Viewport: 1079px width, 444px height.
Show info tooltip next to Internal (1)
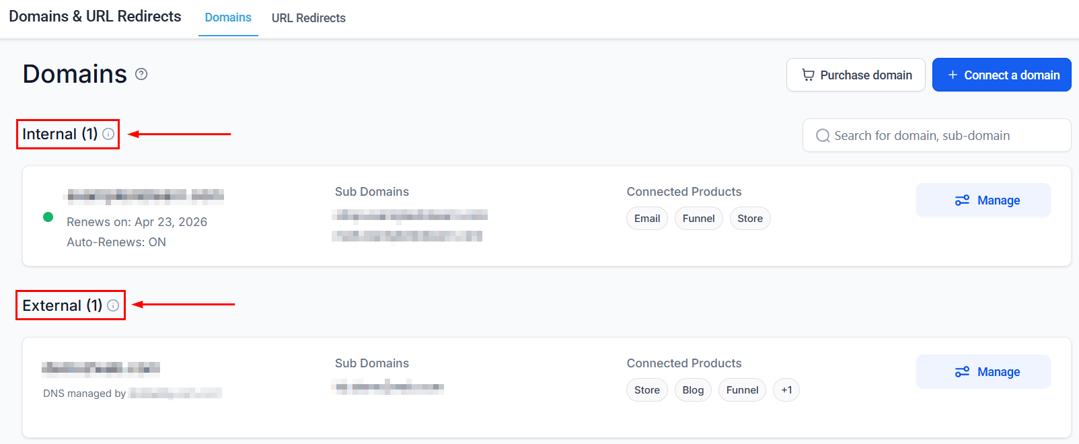tap(108, 134)
